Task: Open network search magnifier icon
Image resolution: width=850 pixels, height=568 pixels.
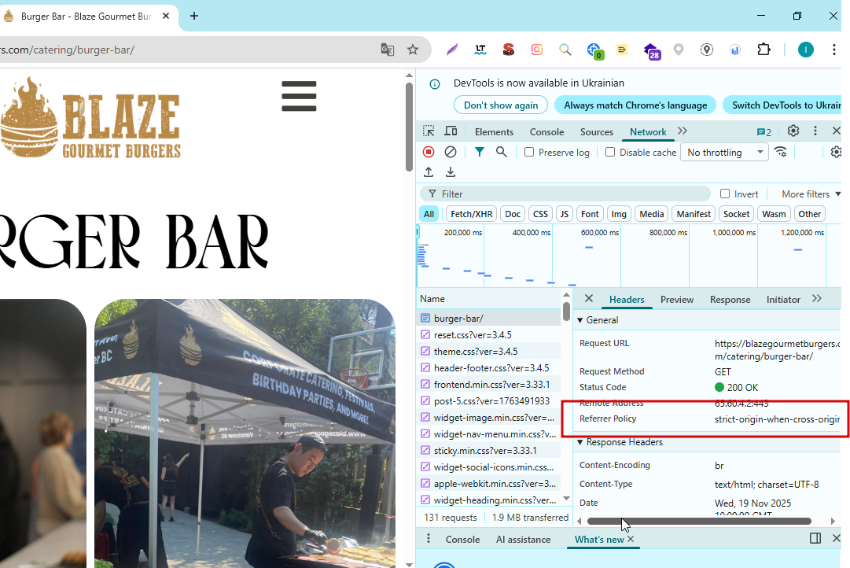Action: click(x=502, y=153)
